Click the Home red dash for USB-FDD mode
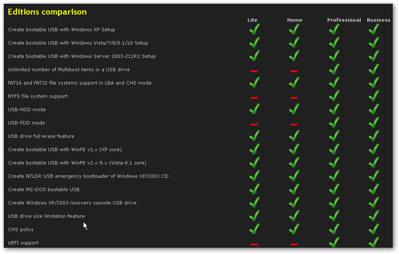Viewport: 399px width, 254px height. pos(294,125)
